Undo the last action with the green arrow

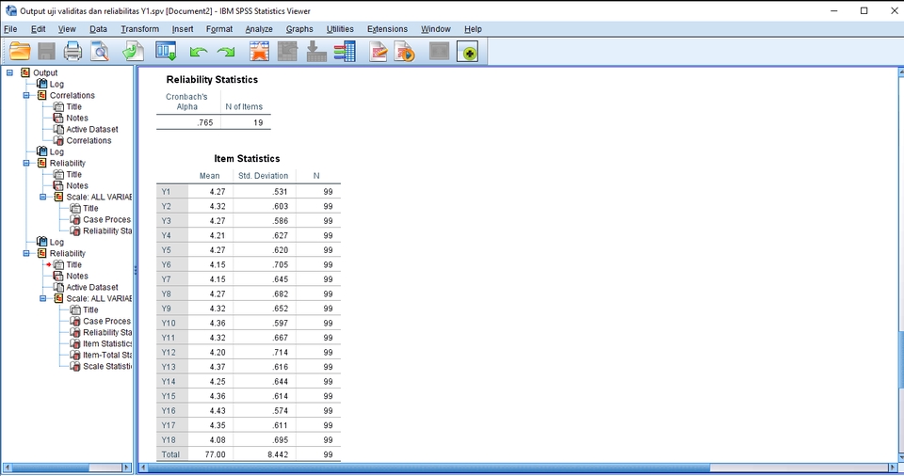click(199, 53)
